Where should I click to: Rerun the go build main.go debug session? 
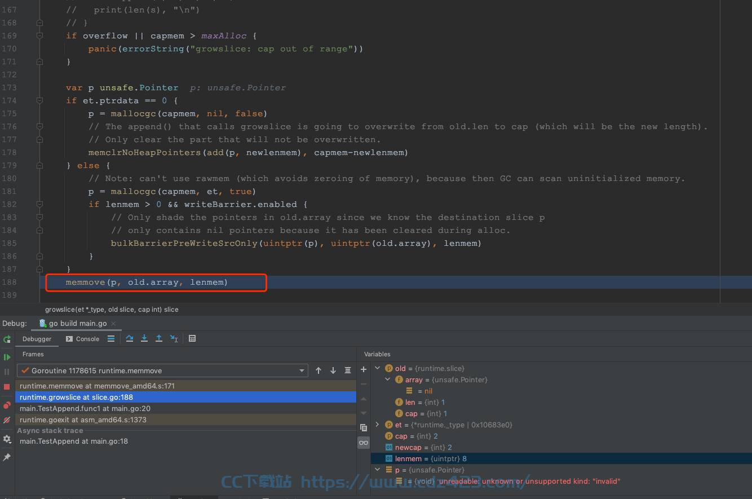pos(7,339)
